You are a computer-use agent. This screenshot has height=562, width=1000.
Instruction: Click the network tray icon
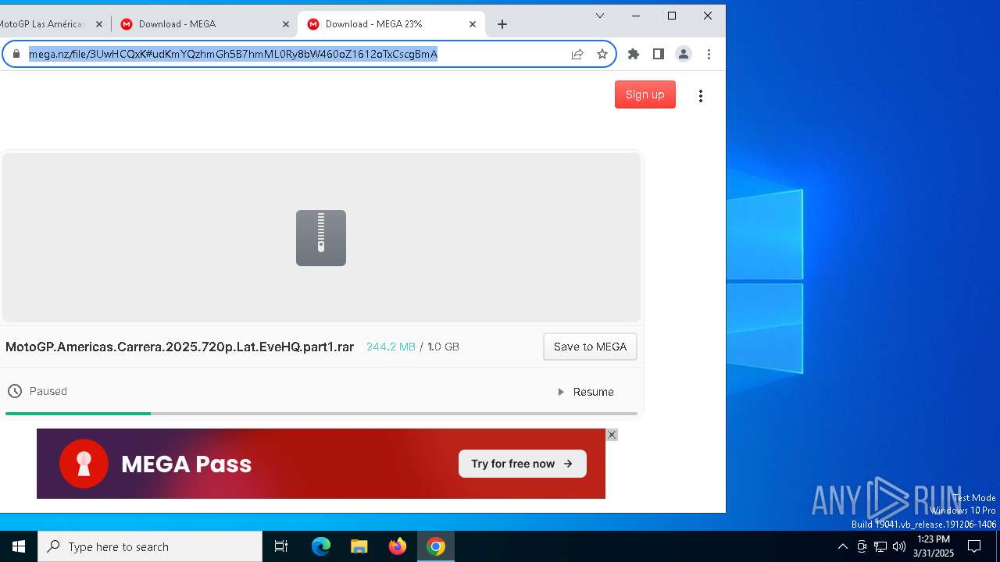click(x=880, y=546)
